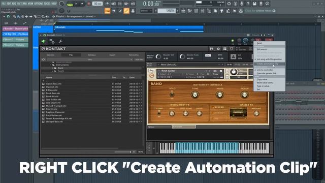Switch to the Files tab in Kontakt browser
Screen dimensions: 325x183
click(x=71, y=55)
